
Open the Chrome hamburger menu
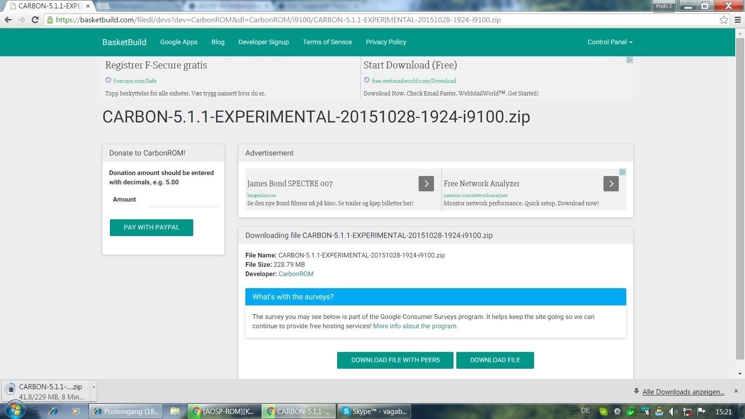(x=738, y=20)
